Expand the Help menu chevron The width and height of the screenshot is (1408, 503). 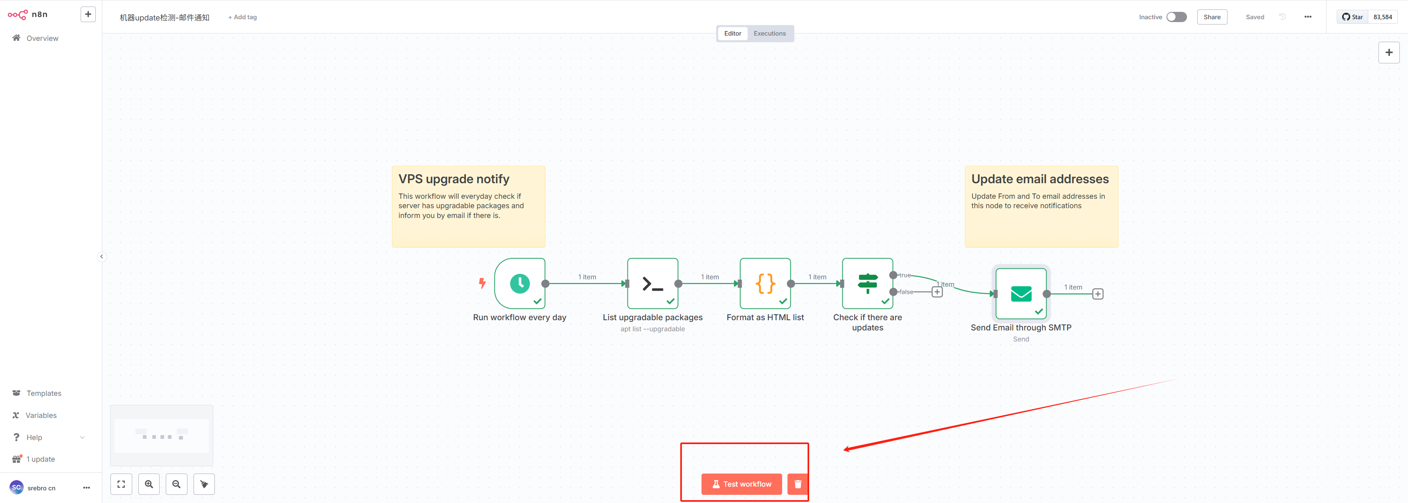pyautogui.click(x=83, y=438)
